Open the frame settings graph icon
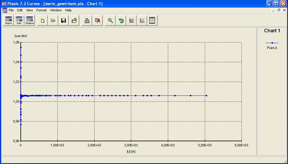Screen dimensions: 288x164 [x=142, y=20]
